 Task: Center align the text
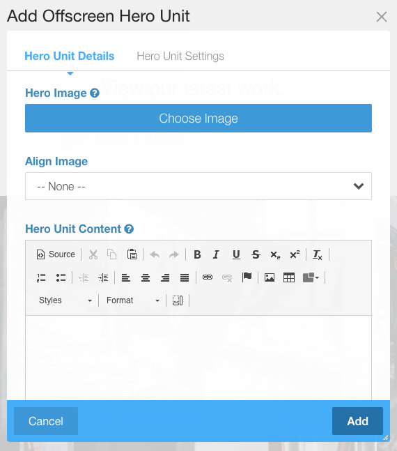point(146,277)
